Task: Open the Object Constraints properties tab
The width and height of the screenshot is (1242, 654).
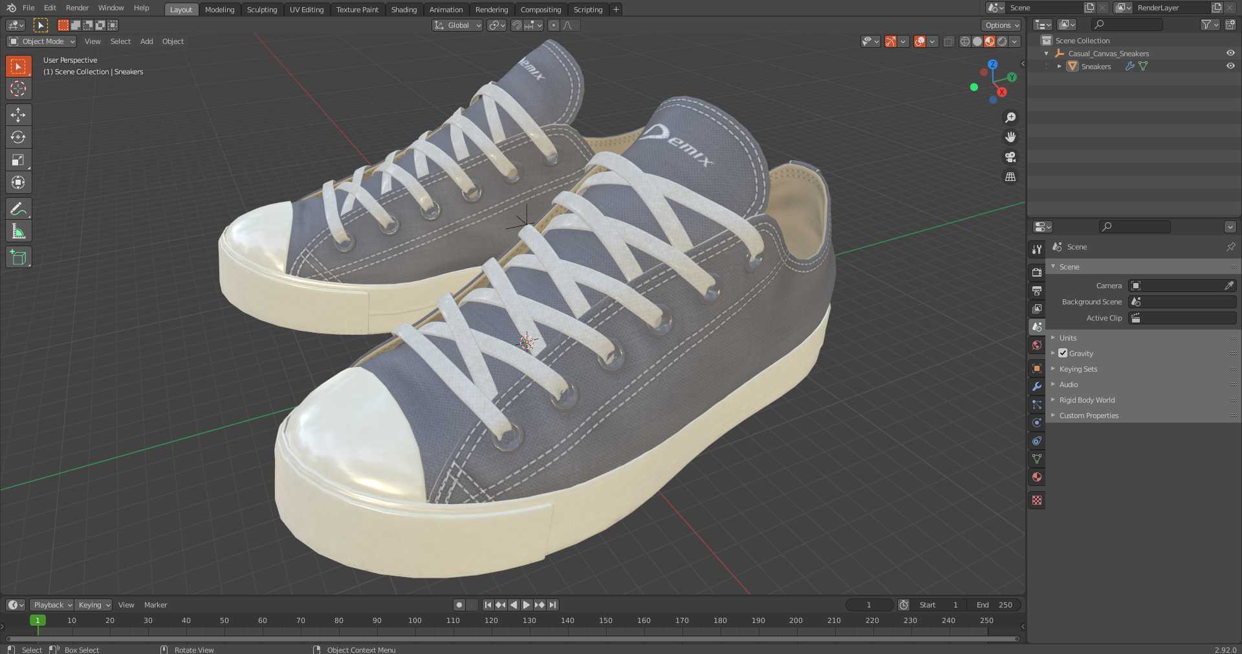Action: (x=1037, y=441)
